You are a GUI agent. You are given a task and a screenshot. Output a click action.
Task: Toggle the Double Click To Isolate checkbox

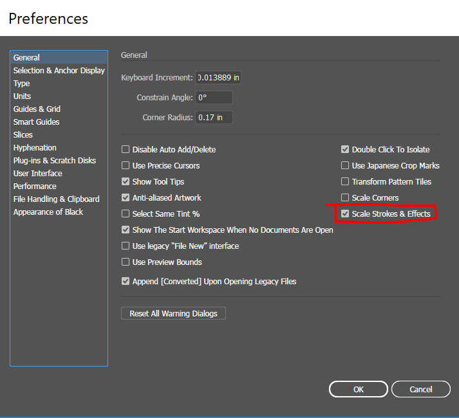click(x=346, y=150)
